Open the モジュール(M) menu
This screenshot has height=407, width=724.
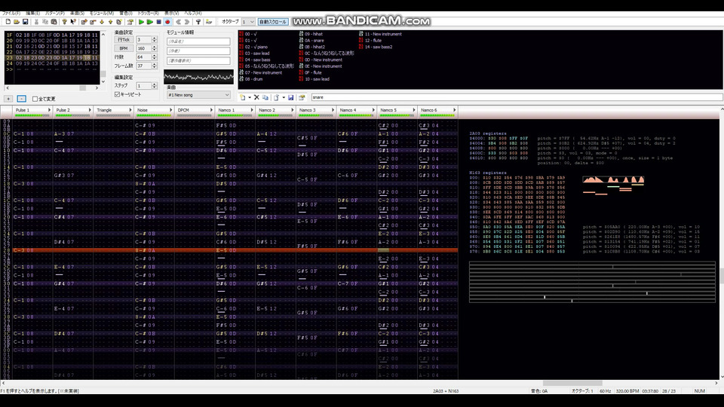102,14
